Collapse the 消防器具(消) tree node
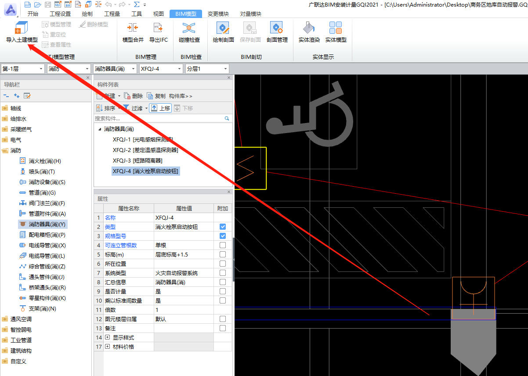Screen dimensions: 528x376 [100, 129]
